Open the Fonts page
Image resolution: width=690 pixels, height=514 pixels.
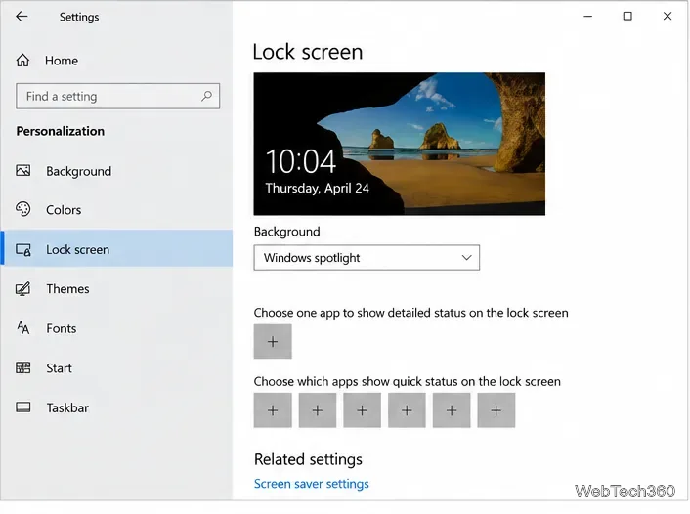coord(116,328)
